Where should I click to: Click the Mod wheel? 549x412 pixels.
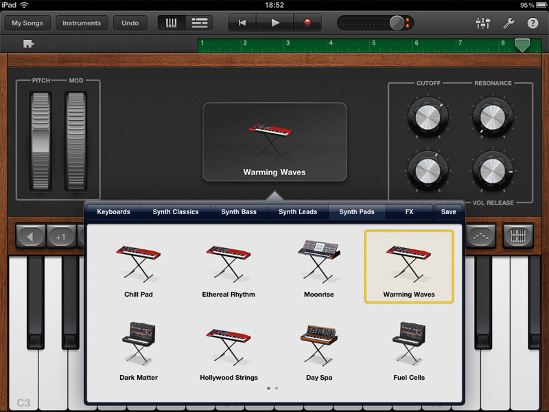coord(75,141)
